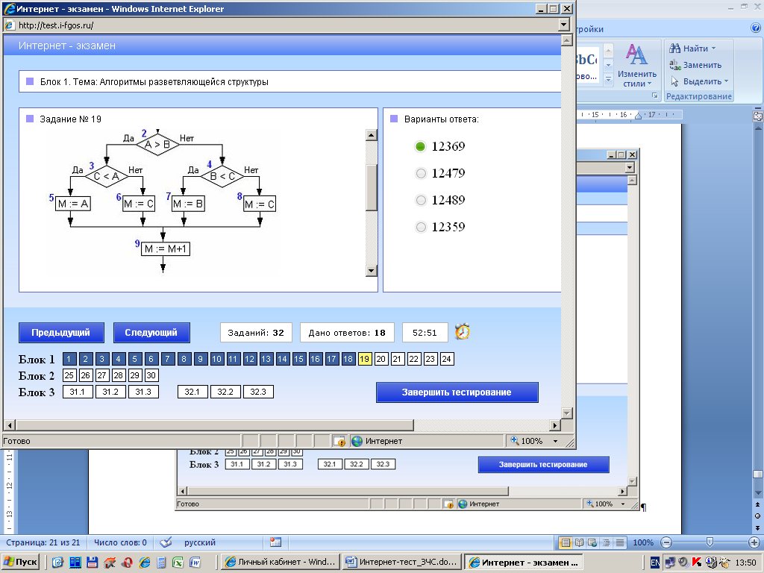Click the Internet zone globe icon in IE status bar

tap(357, 441)
